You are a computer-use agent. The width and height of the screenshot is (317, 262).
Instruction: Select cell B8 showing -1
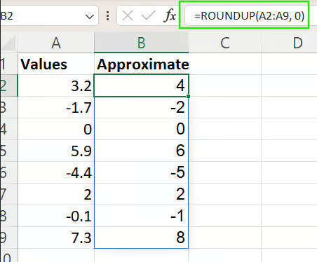pos(142,216)
